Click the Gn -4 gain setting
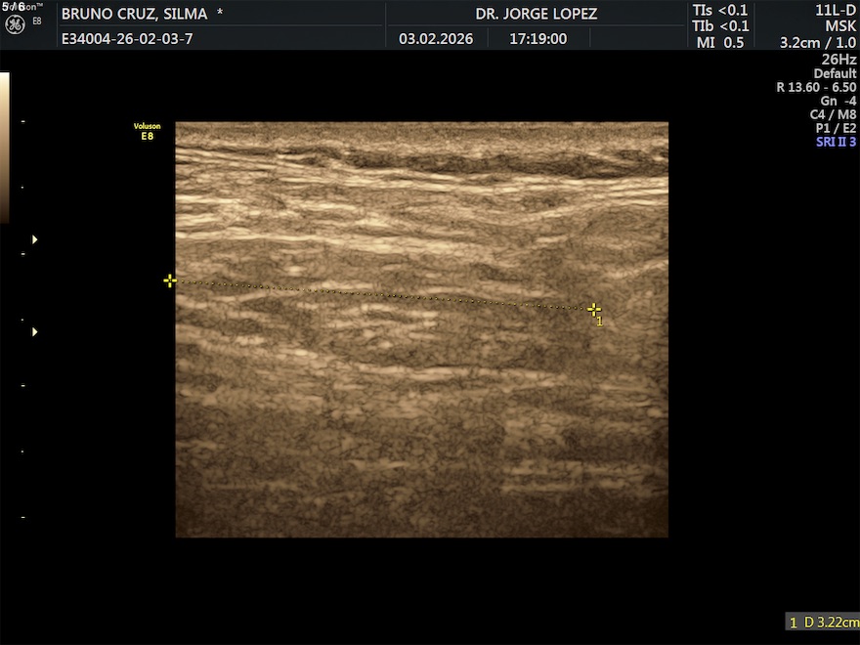 838,101
